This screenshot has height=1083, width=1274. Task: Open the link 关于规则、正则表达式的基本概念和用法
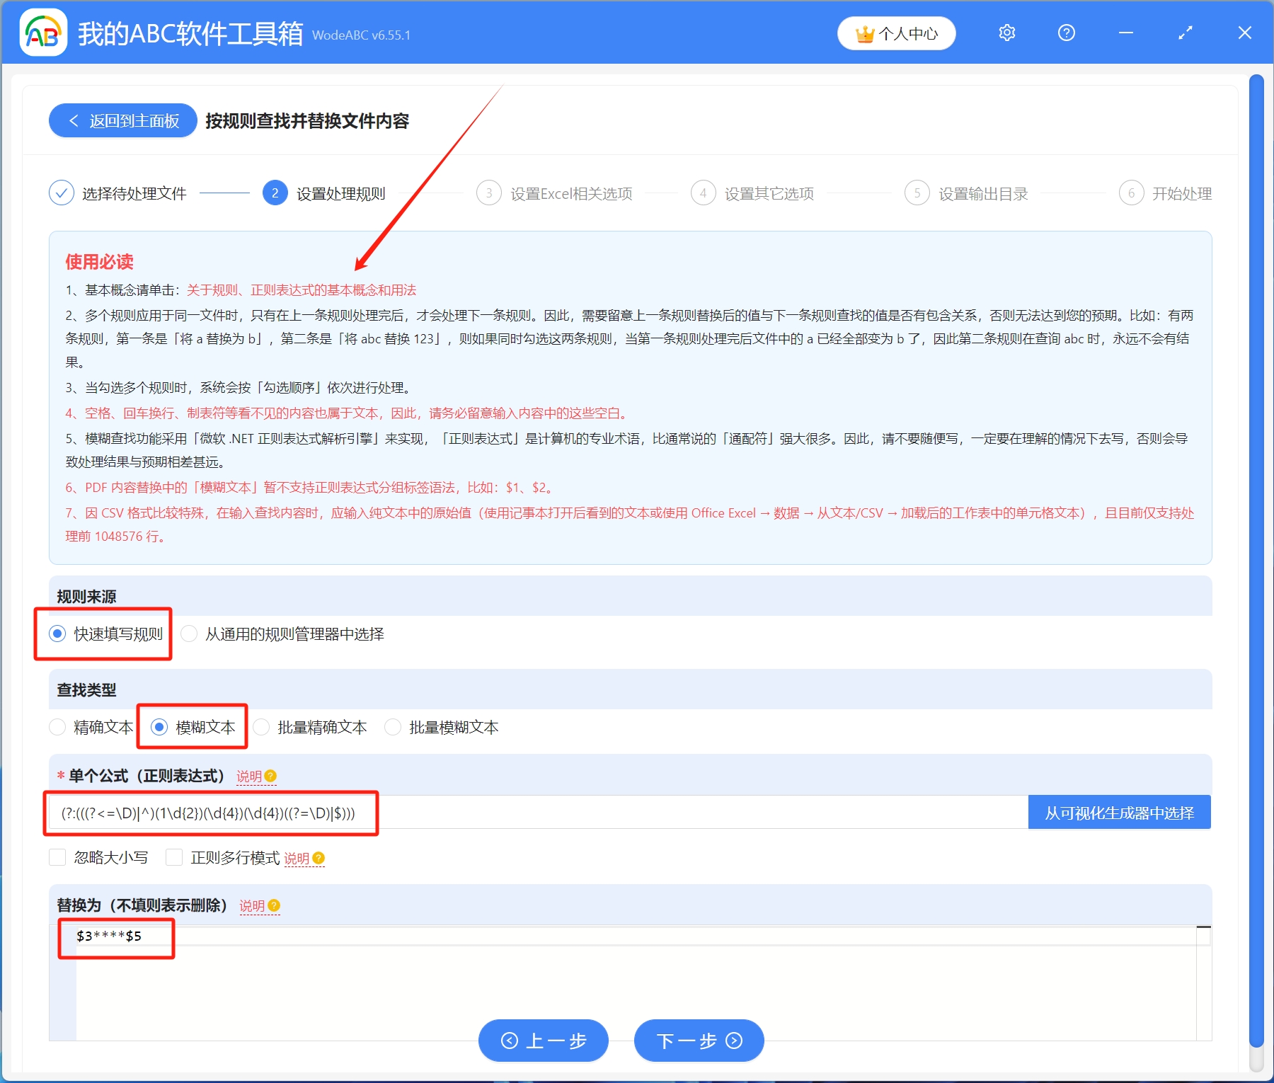pos(301,290)
